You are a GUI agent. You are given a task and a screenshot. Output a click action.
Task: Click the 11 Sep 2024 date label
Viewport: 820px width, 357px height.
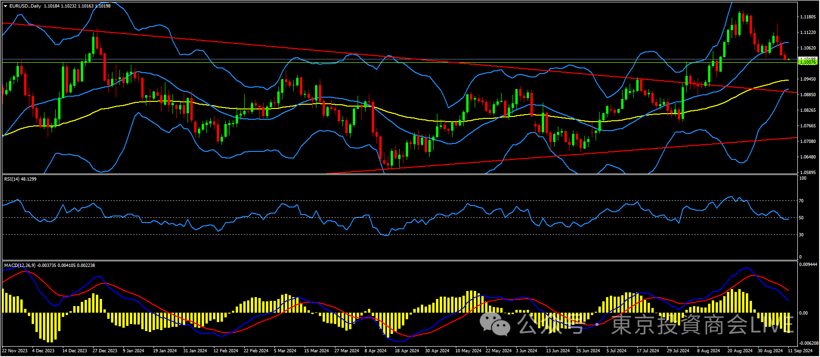click(x=800, y=351)
